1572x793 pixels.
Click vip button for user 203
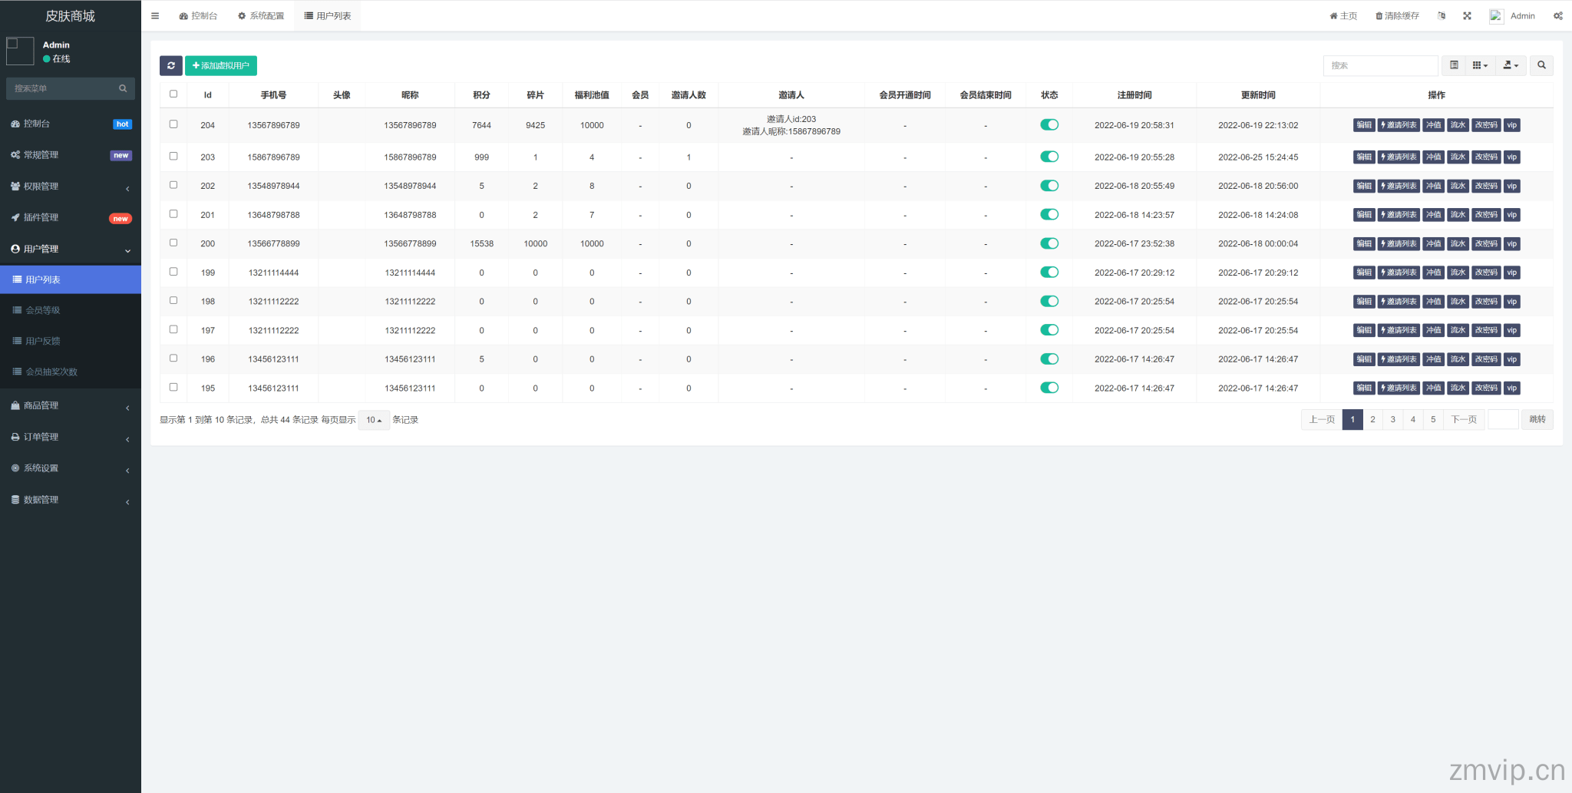pyautogui.click(x=1511, y=157)
